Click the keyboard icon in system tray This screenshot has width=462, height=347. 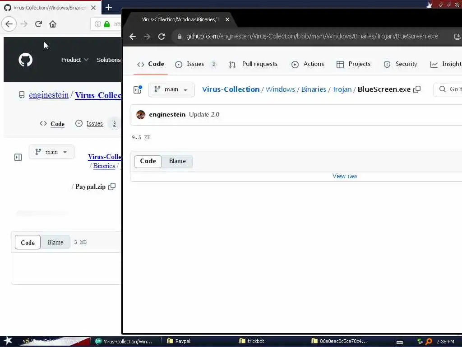coord(400,342)
